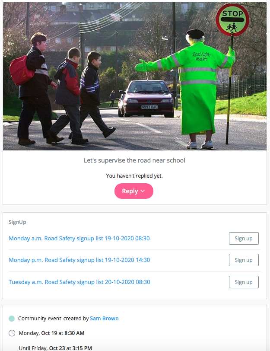Viewport: 270px width, 351px height.
Task: Click the teal community event dot icon
Action: [x=12, y=318]
